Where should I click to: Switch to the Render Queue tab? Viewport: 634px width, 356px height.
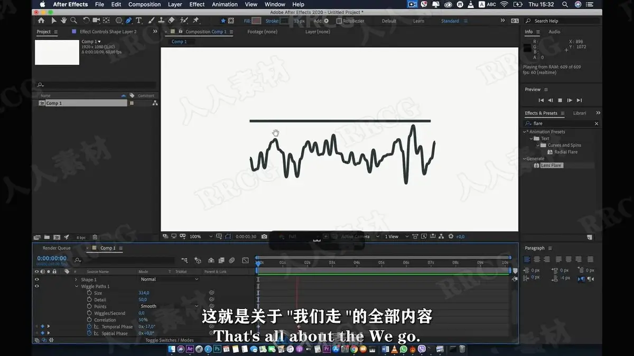coord(57,248)
